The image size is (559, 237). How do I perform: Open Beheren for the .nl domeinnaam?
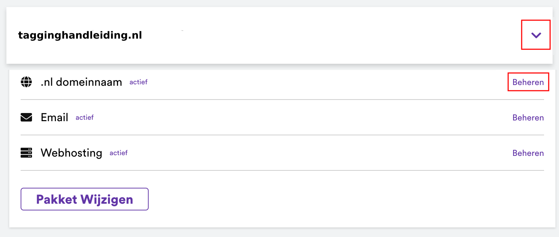[528, 82]
